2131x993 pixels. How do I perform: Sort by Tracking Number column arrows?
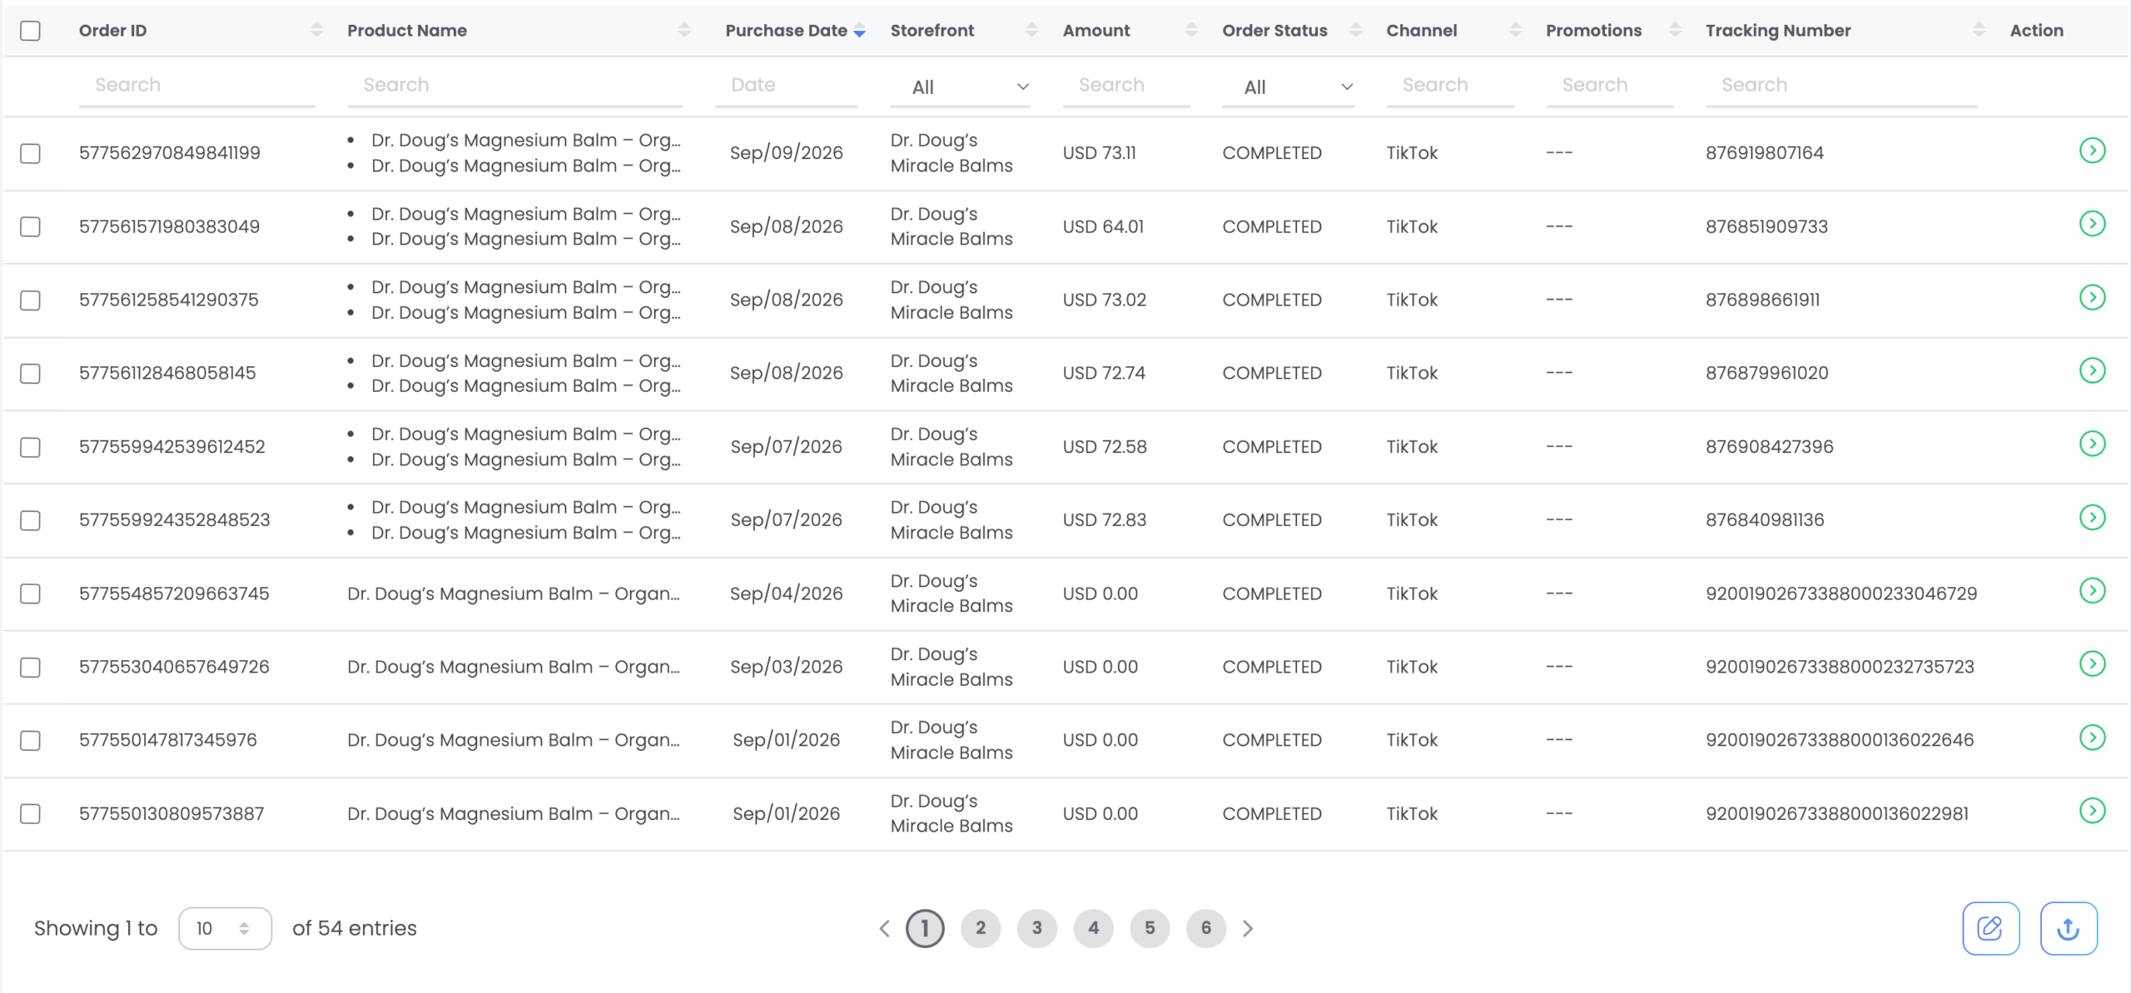tap(1979, 30)
